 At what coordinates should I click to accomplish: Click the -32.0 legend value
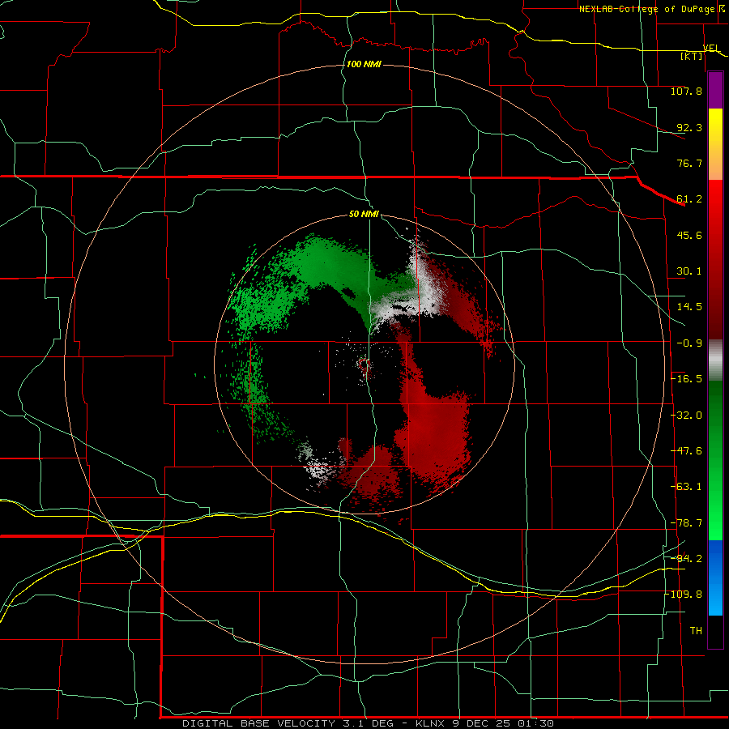[686, 416]
